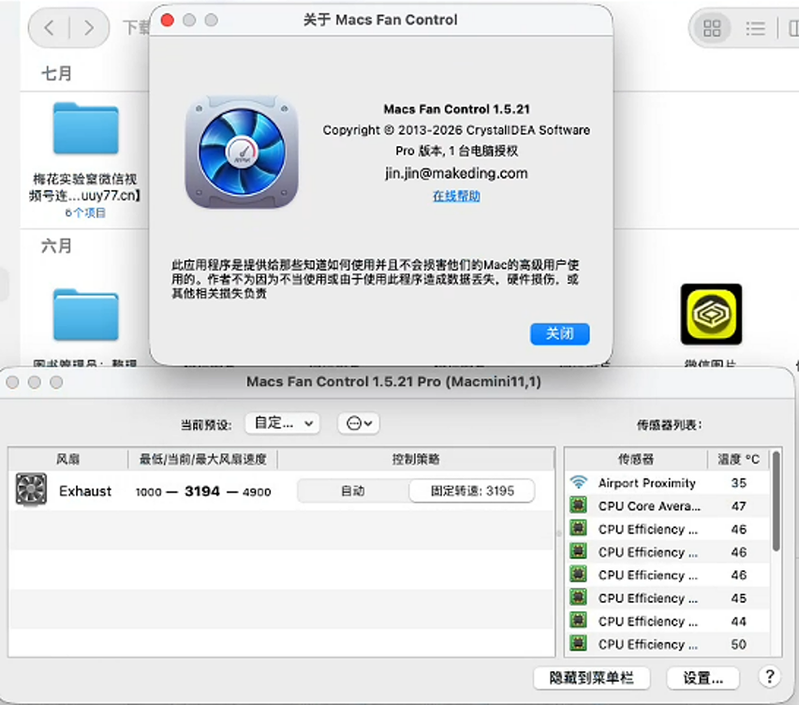Image resolution: width=799 pixels, height=705 pixels.
Task: Set Exhaust fan control to 自动
Action: (x=352, y=491)
